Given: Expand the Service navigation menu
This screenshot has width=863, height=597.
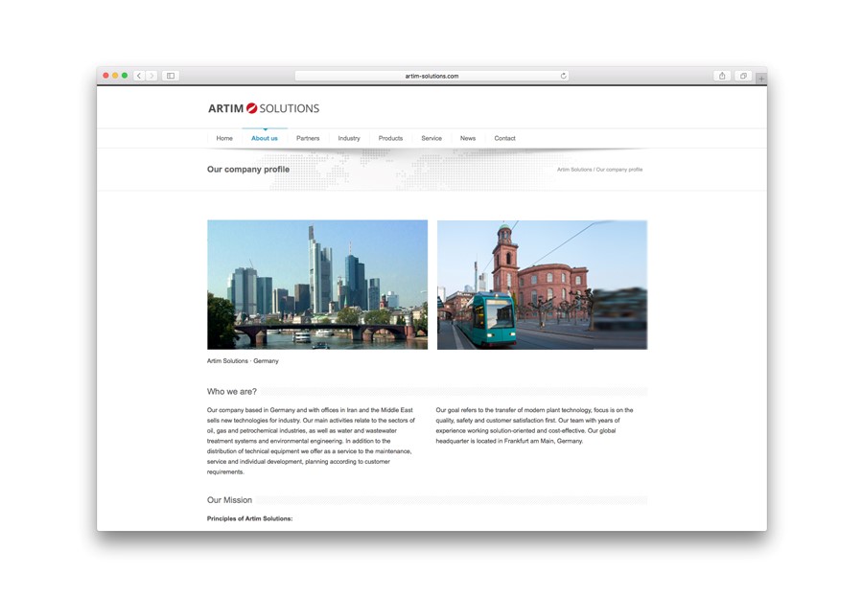Looking at the screenshot, I should [431, 138].
